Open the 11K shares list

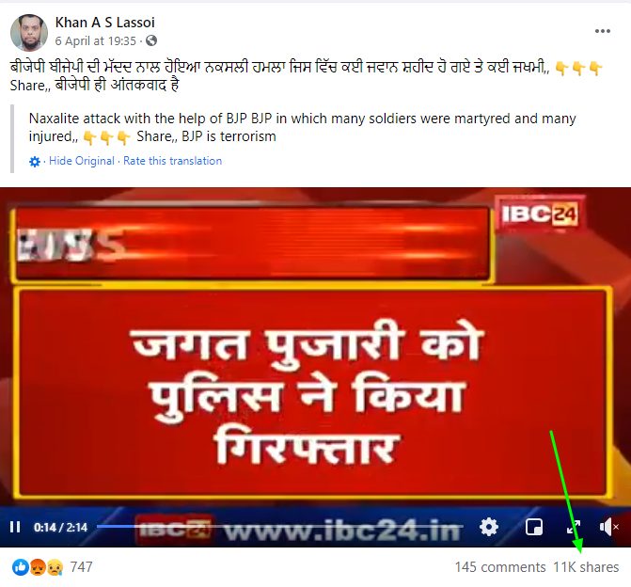586,567
